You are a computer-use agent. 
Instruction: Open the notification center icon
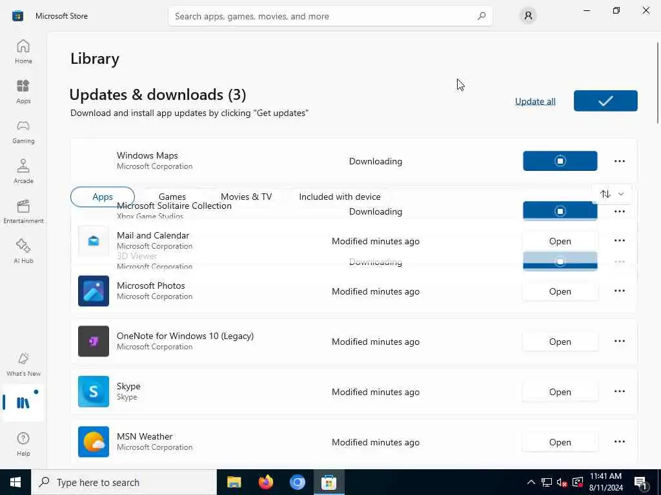[641, 482]
